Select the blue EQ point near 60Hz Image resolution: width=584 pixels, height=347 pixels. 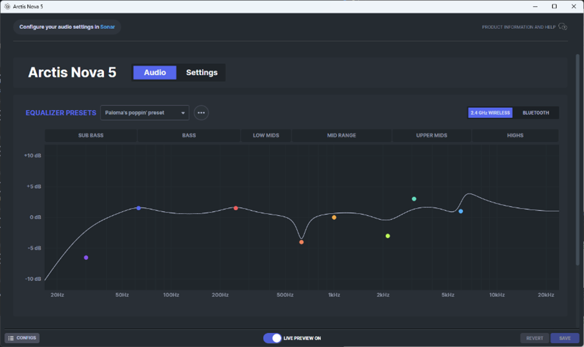(139, 208)
